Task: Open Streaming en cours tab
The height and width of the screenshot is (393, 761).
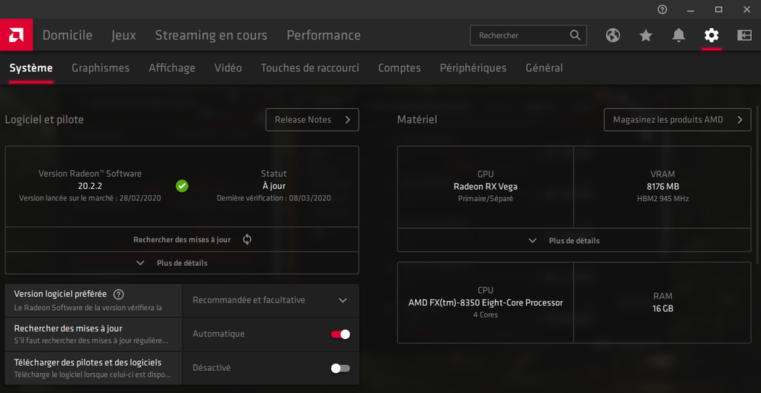Action: pyautogui.click(x=211, y=35)
